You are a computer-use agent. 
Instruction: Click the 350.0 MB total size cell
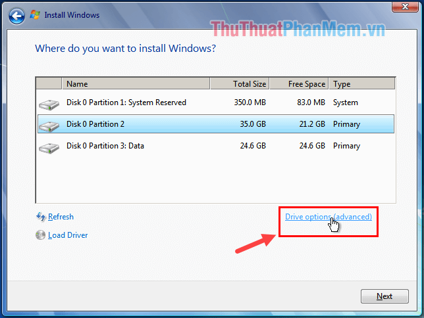pos(250,102)
